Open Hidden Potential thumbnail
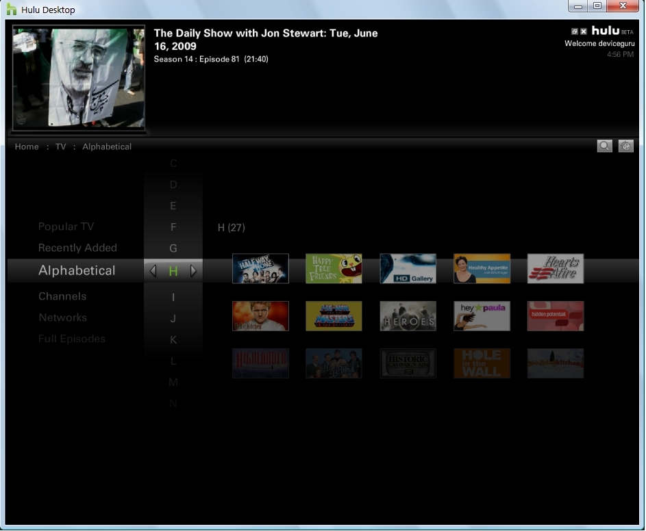The width and height of the screenshot is (646, 531). (x=556, y=316)
